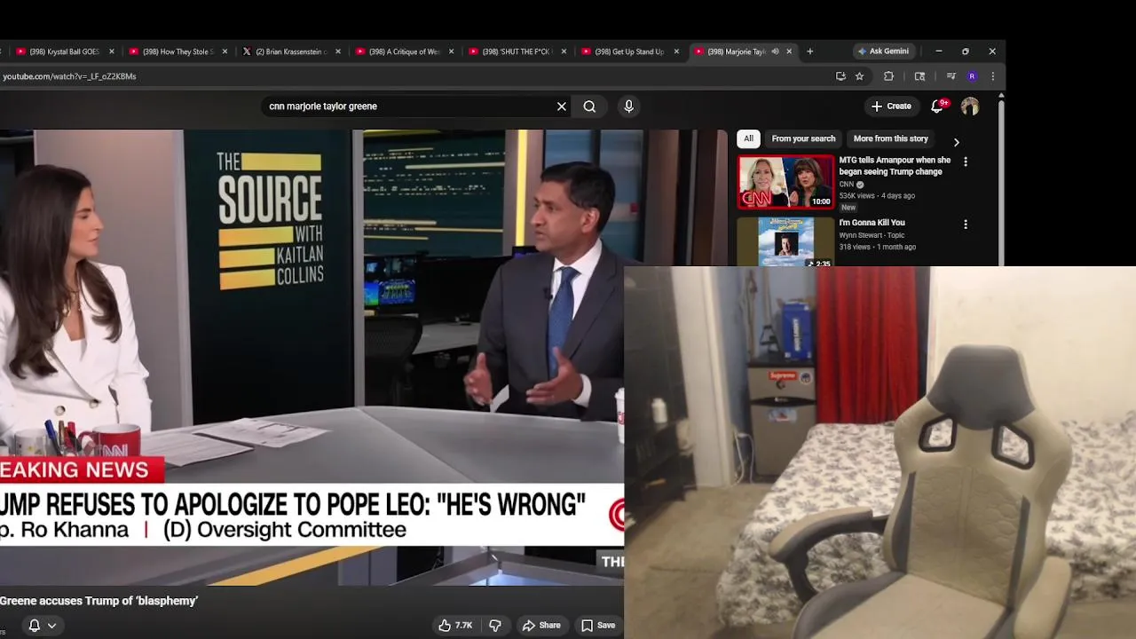Select the From your search chip
Viewport: 1136px width, 639px height.
coord(803,138)
